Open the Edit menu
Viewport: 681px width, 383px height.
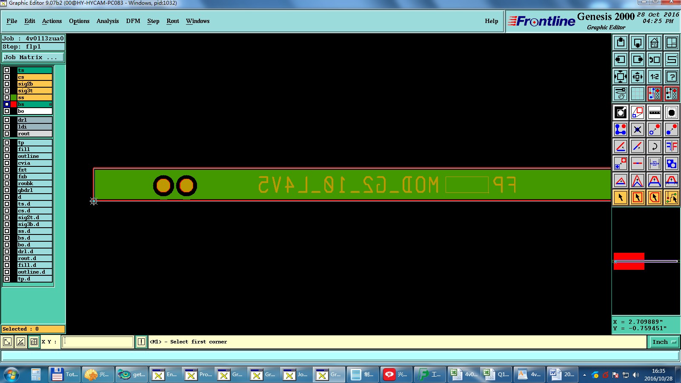(x=30, y=21)
